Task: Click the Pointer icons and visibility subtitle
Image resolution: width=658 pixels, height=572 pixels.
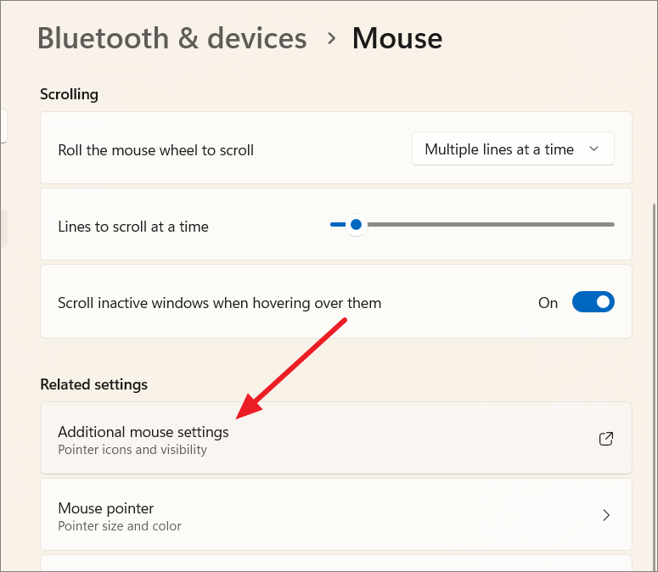Action: [x=132, y=450]
